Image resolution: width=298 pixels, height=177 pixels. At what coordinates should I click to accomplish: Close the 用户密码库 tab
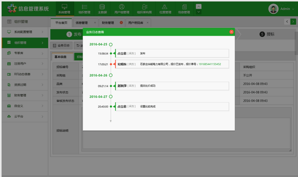pos(147,23)
